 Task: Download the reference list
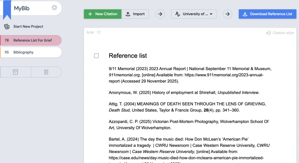click(x=267, y=14)
